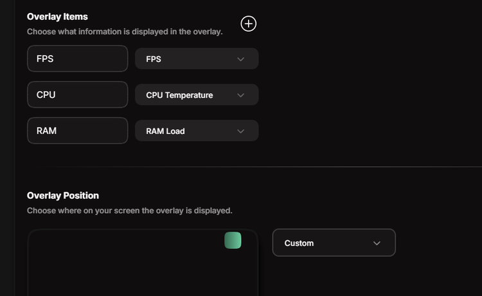Screen dimensions: 482x296
Task: Focus the FPS label text field
Action: [78, 59]
